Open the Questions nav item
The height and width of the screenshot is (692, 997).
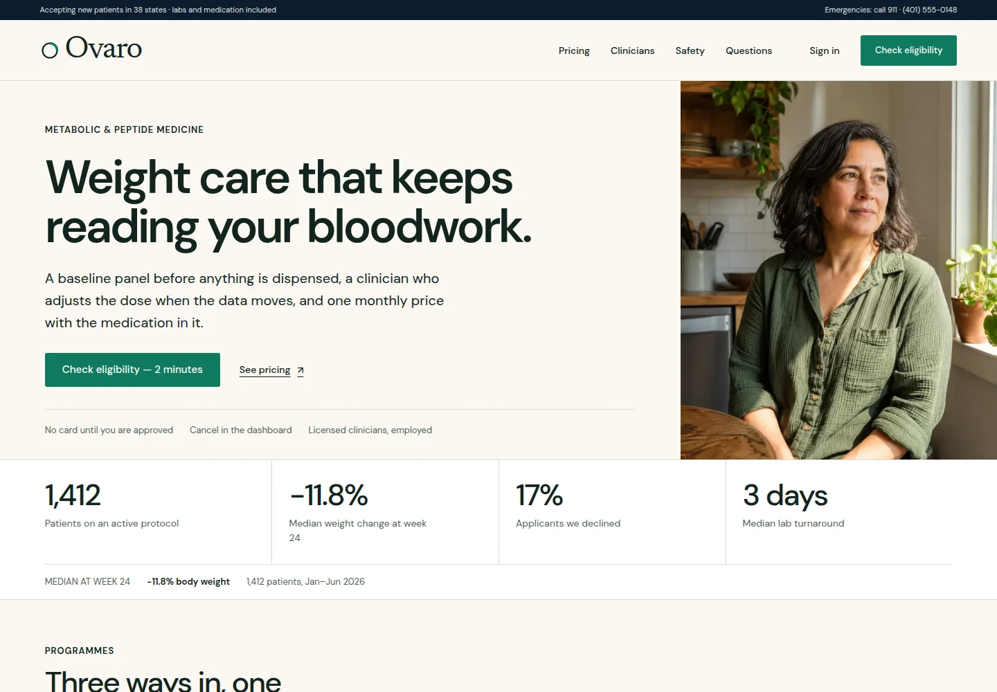pyautogui.click(x=748, y=51)
